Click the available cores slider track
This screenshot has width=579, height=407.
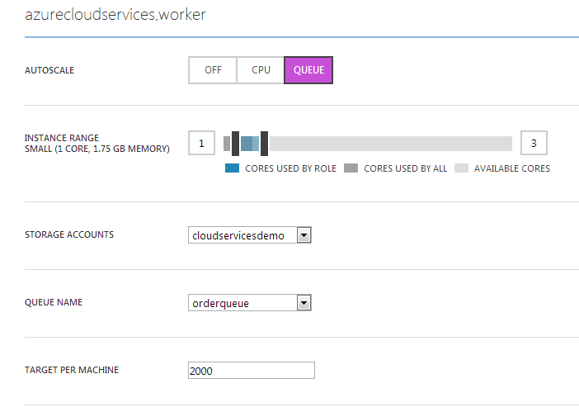tap(391, 144)
